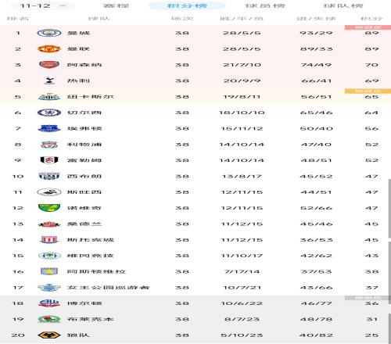The height and width of the screenshot is (344, 391).
Task: Click the Manchester United (曼联) crest
Action: pyautogui.click(x=49, y=49)
